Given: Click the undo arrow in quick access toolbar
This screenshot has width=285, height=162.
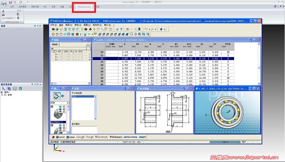Looking at the screenshot, I should pyautogui.click(x=15, y=2).
